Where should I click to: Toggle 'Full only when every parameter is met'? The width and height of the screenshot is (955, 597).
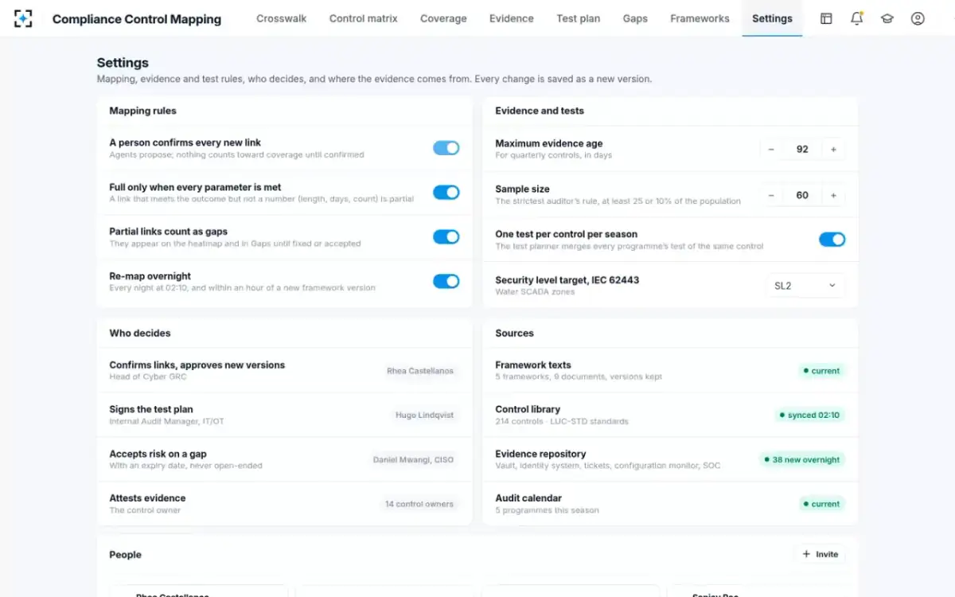[x=446, y=193]
